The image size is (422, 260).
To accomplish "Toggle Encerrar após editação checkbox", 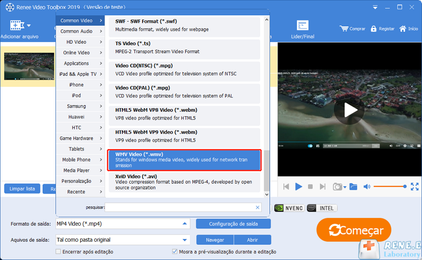I will tap(58, 252).
